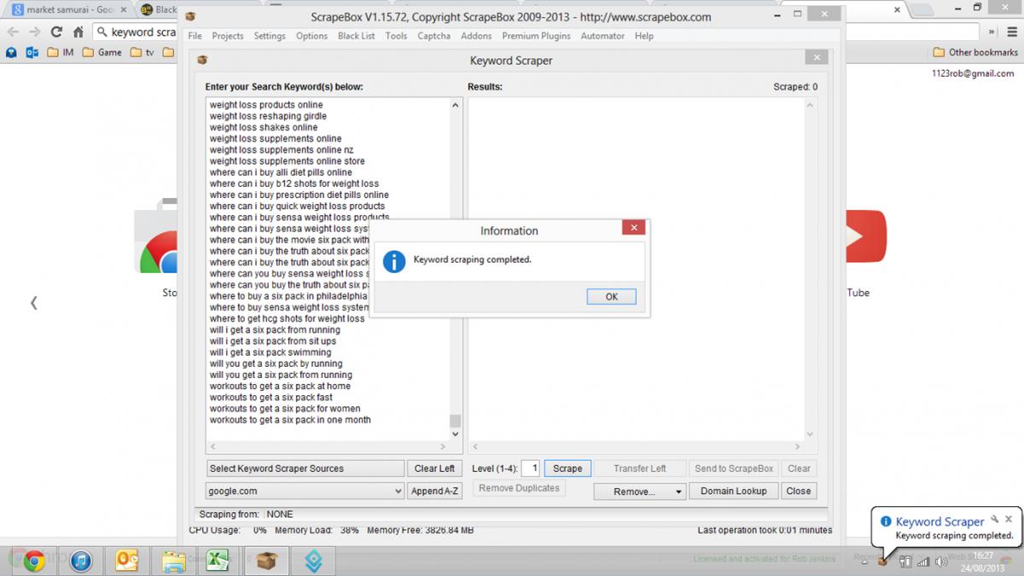Click the Results pane up scroll arrow

pyautogui.click(x=810, y=105)
